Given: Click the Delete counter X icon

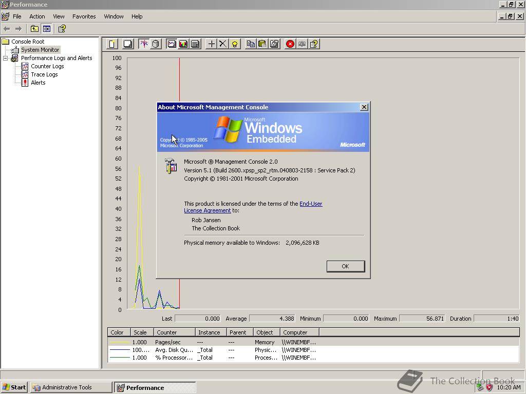Looking at the screenshot, I should 223,44.
